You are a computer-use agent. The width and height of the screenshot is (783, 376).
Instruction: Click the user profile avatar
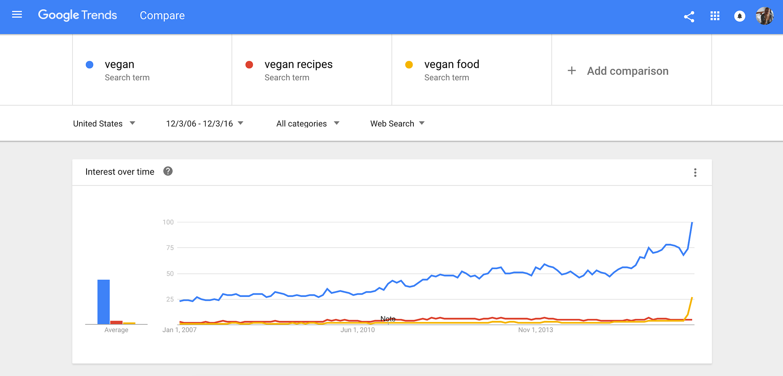pos(765,16)
